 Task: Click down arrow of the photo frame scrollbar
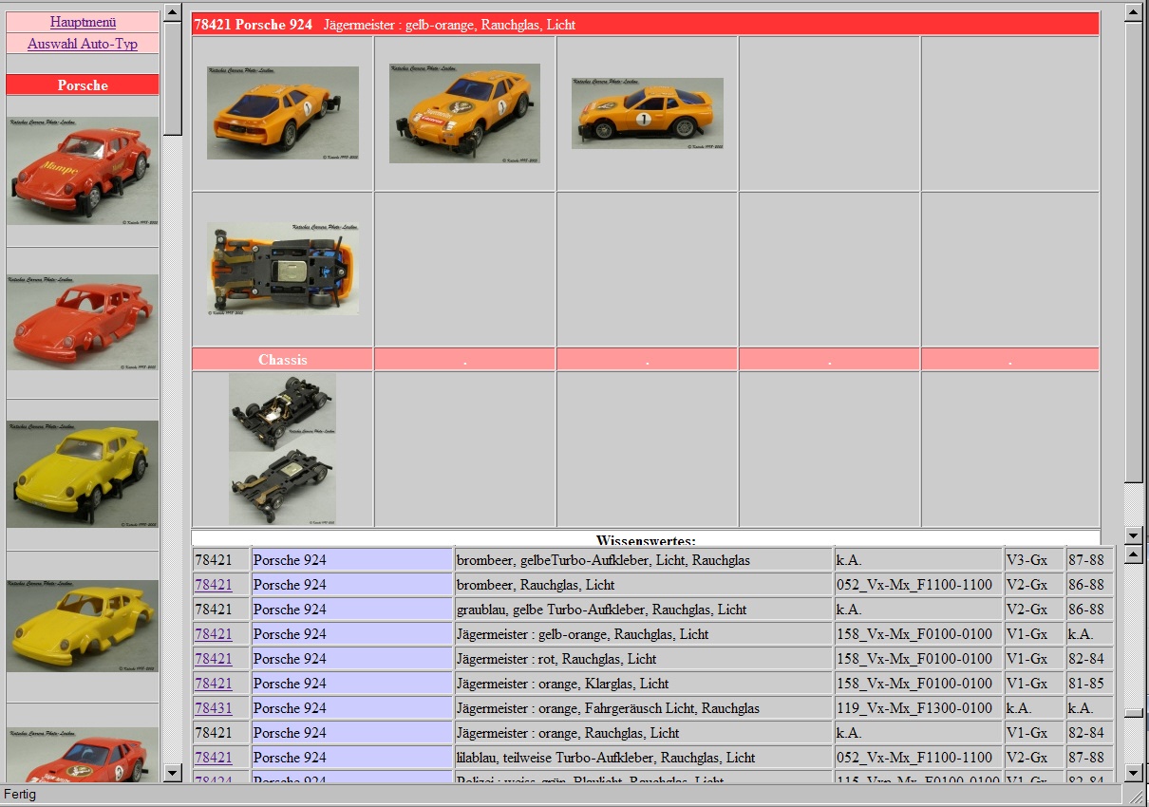pos(1132,535)
